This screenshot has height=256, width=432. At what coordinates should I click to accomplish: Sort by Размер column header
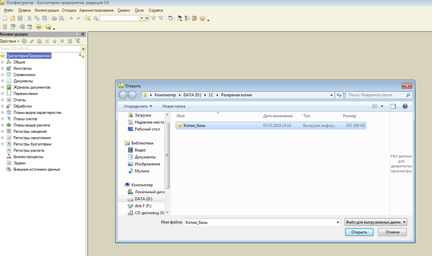[x=349, y=116]
